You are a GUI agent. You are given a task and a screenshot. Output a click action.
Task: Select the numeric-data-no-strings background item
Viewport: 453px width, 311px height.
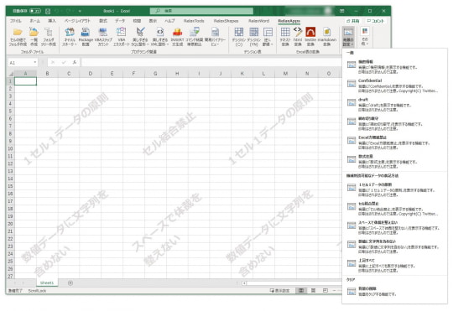pos(394,246)
